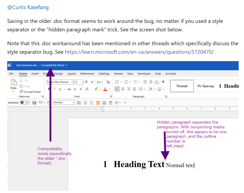Click the Numbering list icon
This screenshot has height=193, width=244.
pyautogui.click(x=126, y=82)
